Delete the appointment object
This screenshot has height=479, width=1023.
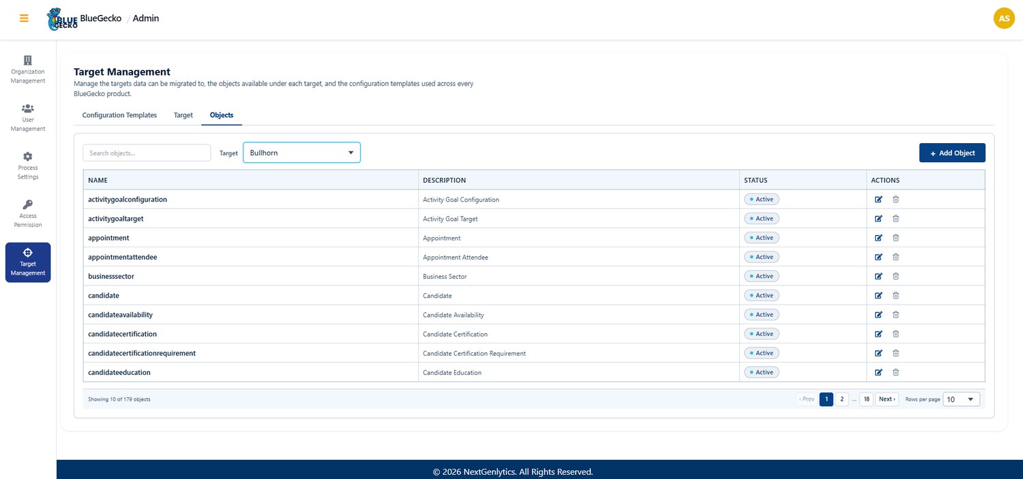pos(895,238)
